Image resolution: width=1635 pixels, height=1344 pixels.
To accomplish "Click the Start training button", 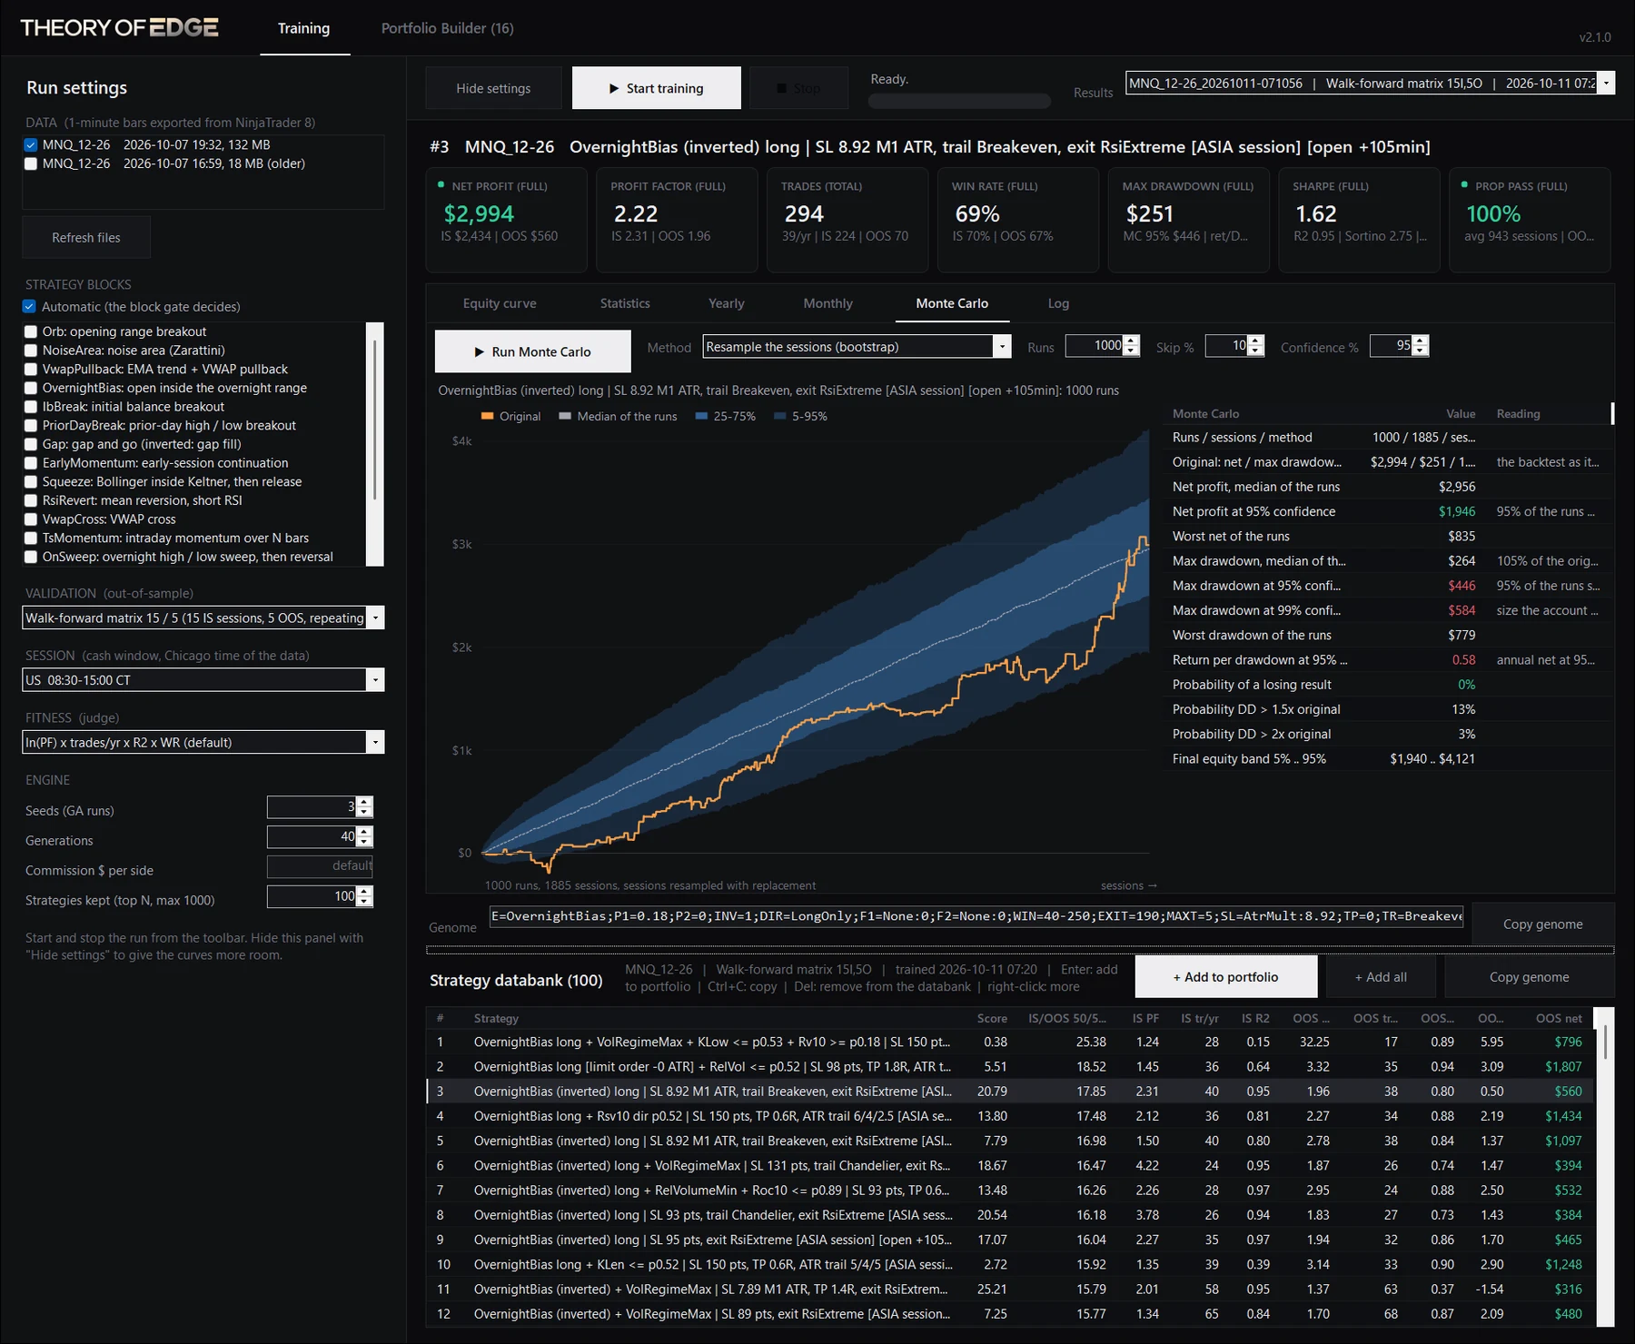I will tap(656, 88).
